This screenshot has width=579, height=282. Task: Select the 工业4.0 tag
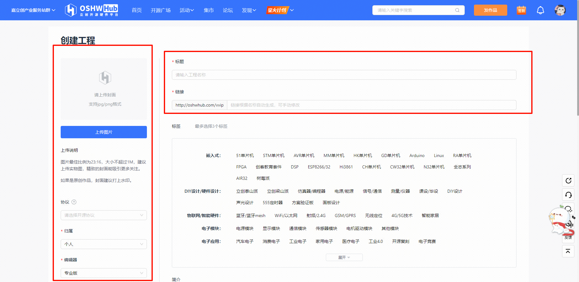click(376, 241)
